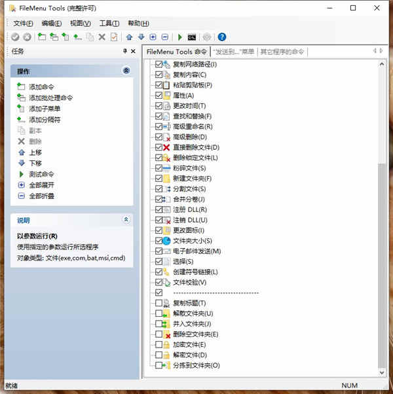Viewport: 393px width, 394px height.
Task: Click 上移 in the task panel
Action: 35,152
